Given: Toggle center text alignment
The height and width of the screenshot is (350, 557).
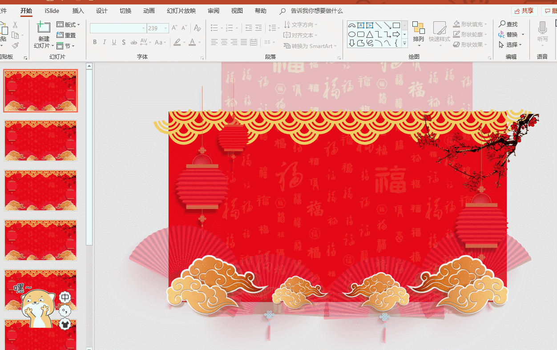Looking at the screenshot, I should 224,42.
